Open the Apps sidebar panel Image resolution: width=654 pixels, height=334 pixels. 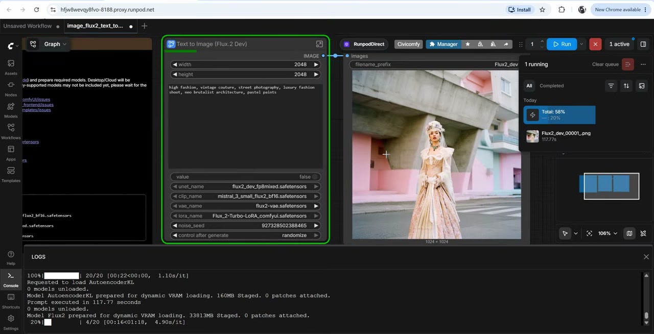[11, 153]
